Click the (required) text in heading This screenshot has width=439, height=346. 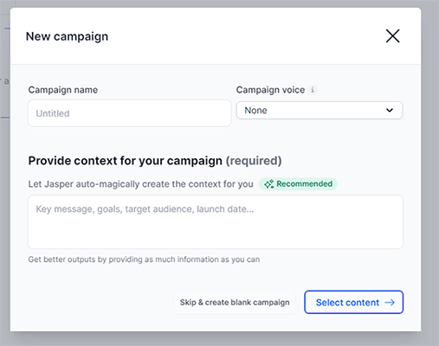pyautogui.click(x=254, y=161)
